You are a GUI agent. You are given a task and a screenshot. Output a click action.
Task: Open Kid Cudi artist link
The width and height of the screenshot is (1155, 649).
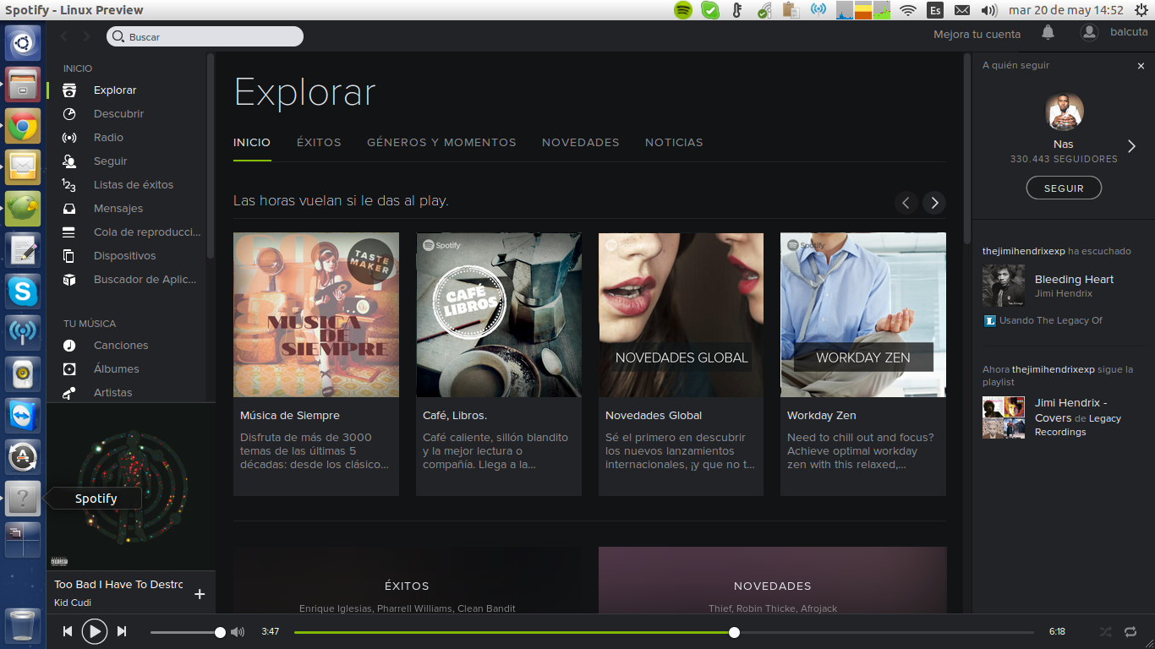[x=73, y=603]
